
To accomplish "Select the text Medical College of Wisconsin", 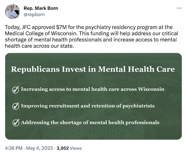I will [x=41, y=33].
